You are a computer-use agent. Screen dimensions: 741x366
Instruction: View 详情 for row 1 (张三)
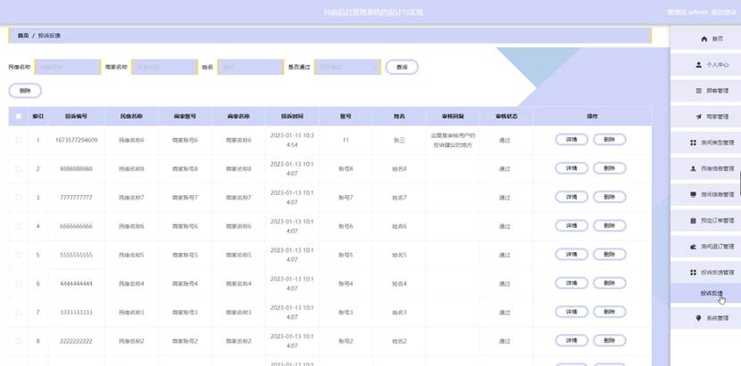coord(571,140)
